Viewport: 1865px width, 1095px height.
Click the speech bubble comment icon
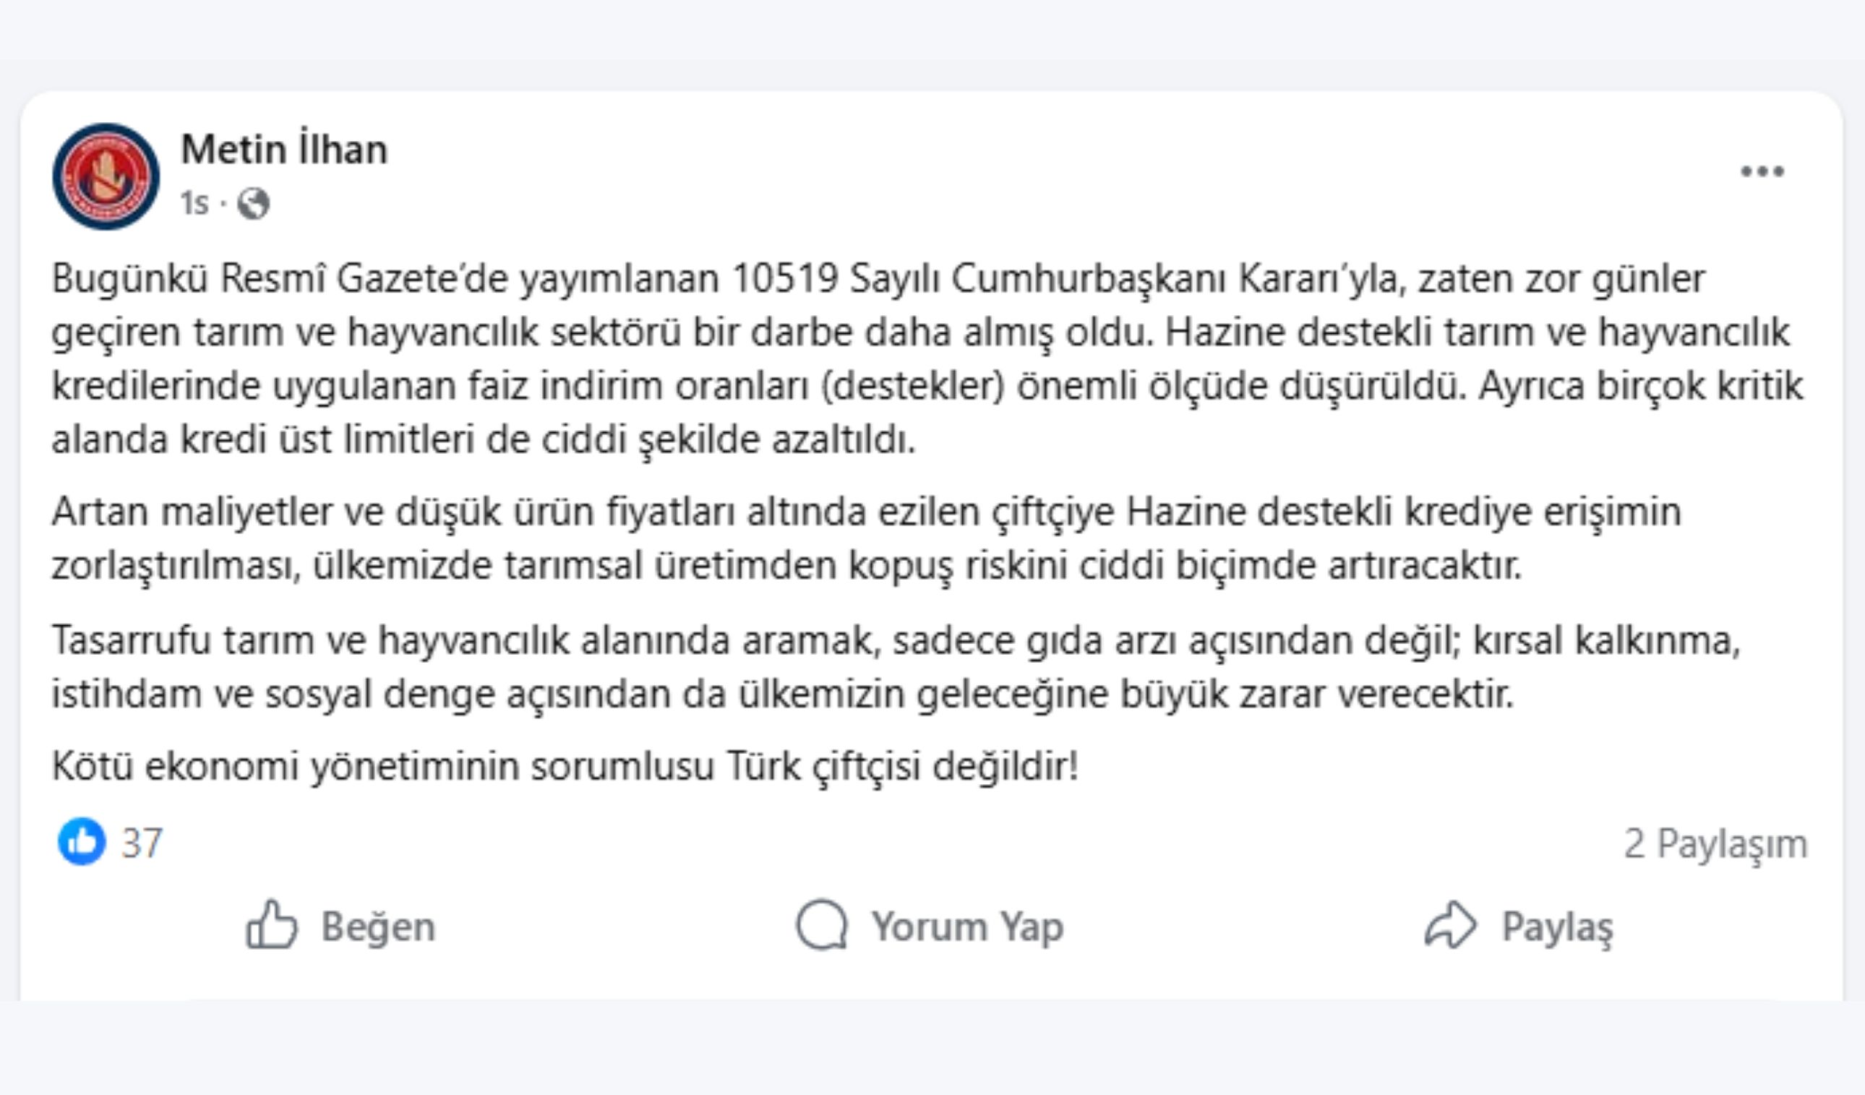(821, 925)
